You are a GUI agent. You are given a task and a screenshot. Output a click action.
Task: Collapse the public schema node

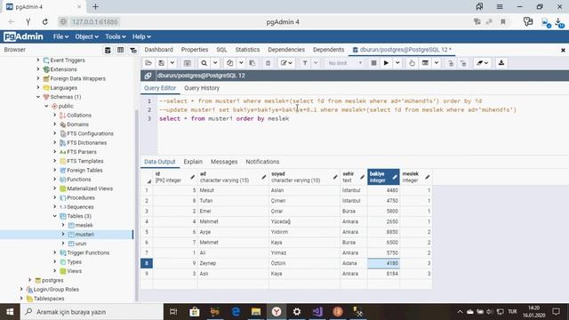click(x=46, y=106)
